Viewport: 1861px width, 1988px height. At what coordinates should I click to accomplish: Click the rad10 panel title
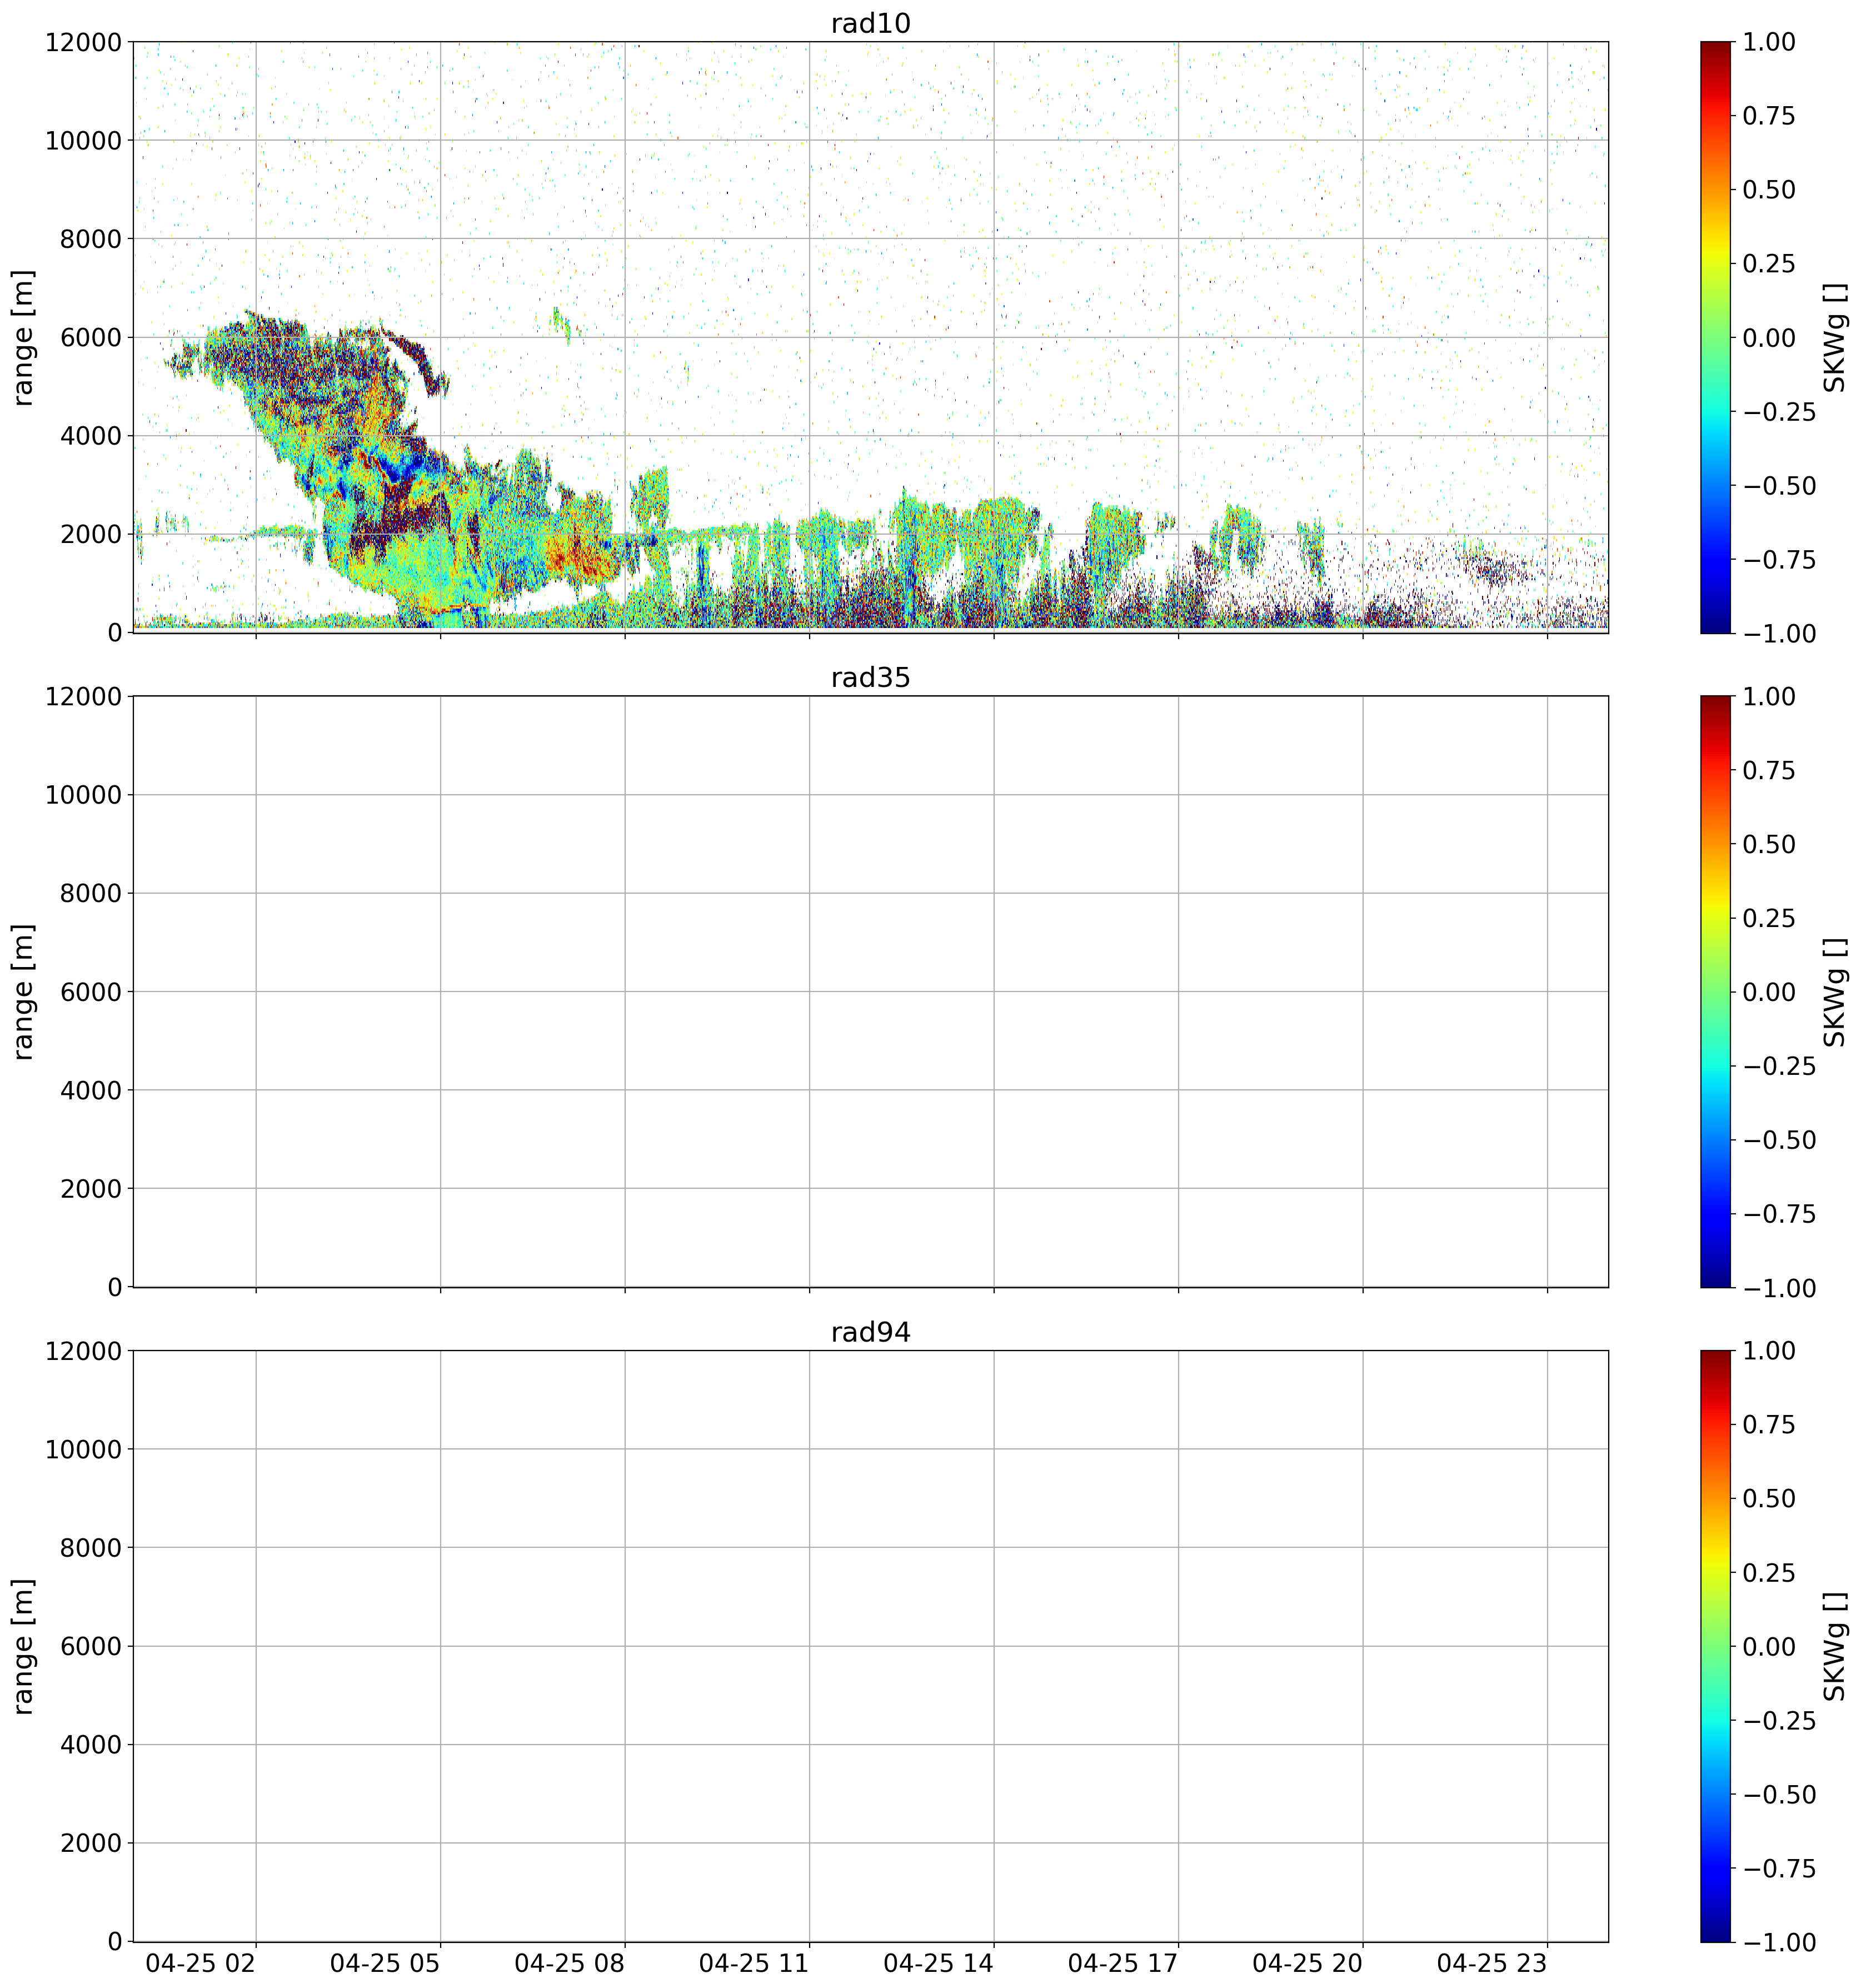click(x=870, y=23)
